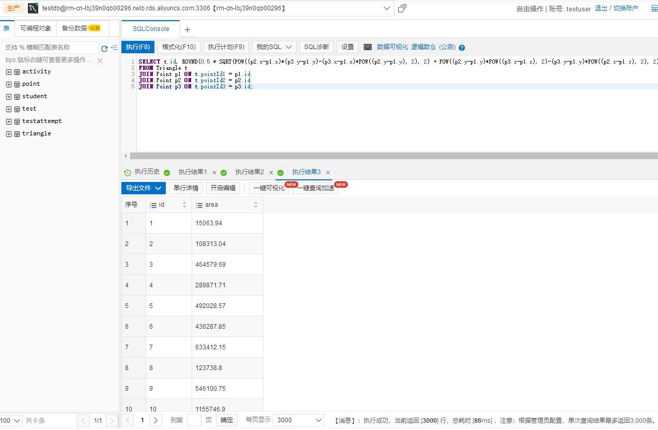Click table list previous page arrow
This screenshot has width=658, height=430.
[83, 421]
